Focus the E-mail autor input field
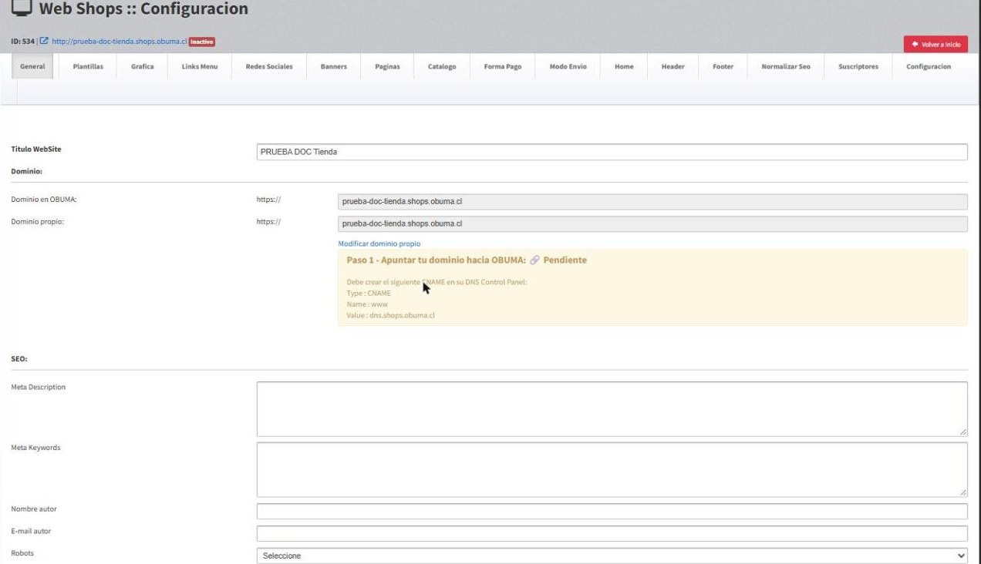The image size is (981, 564). point(612,534)
